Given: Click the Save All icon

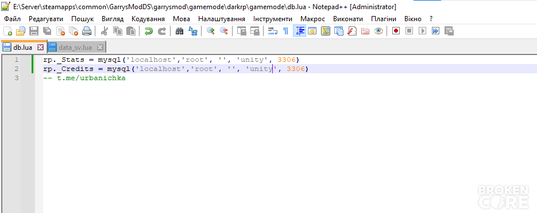Looking at the screenshot, I should click(x=47, y=31).
